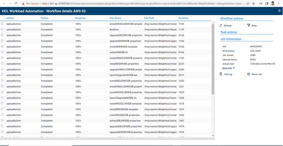Sort by the Action column header
The height and width of the screenshot is (146, 283).
[x=10, y=18]
